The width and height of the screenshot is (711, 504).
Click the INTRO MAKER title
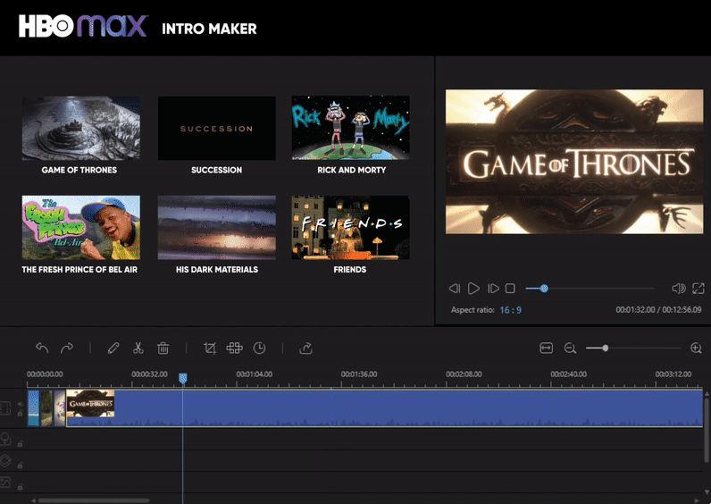[x=209, y=29]
